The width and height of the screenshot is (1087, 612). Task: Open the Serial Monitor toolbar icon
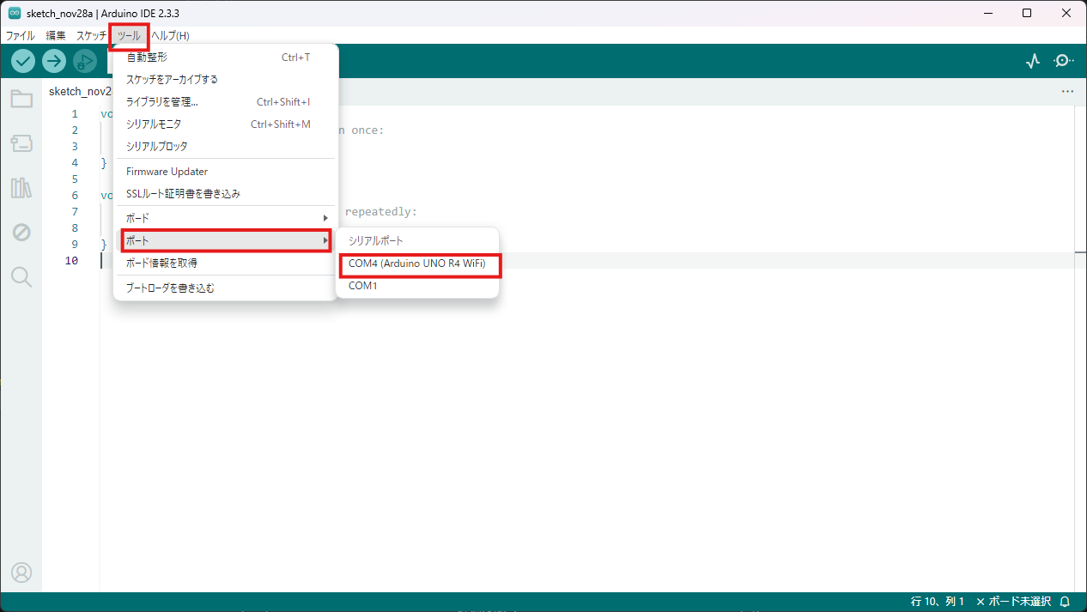(1064, 61)
